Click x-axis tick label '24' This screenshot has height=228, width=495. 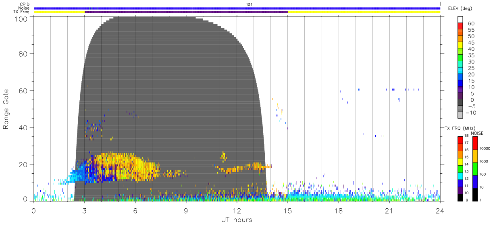coord(440,211)
